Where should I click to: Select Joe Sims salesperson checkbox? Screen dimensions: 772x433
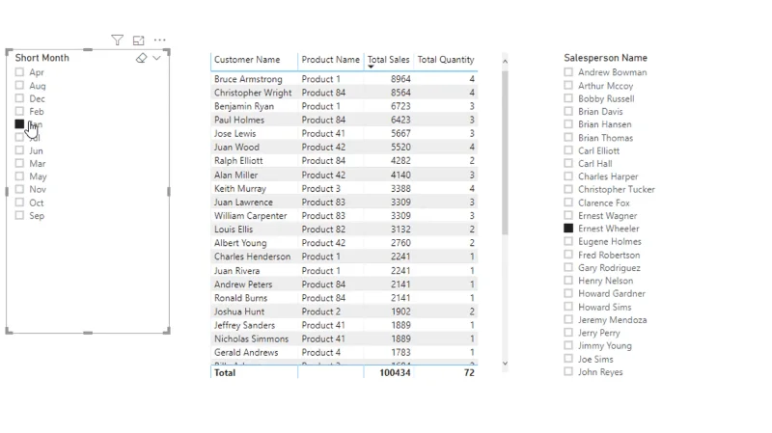coord(568,359)
